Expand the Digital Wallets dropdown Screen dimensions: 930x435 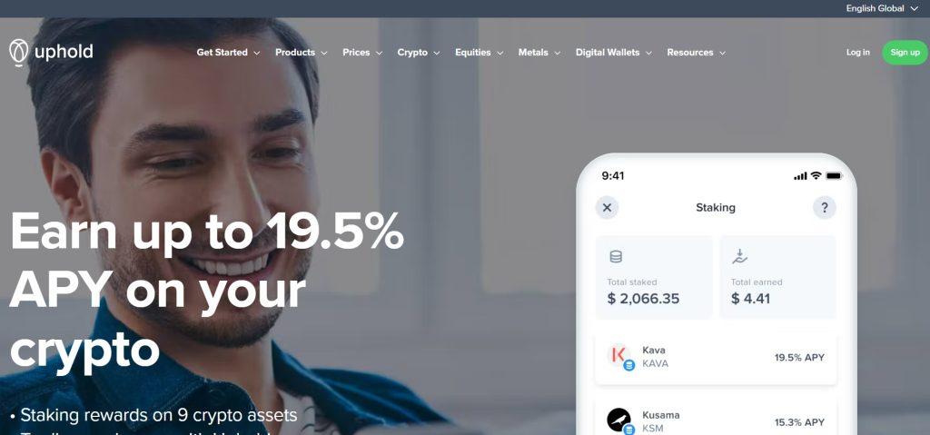[614, 53]
